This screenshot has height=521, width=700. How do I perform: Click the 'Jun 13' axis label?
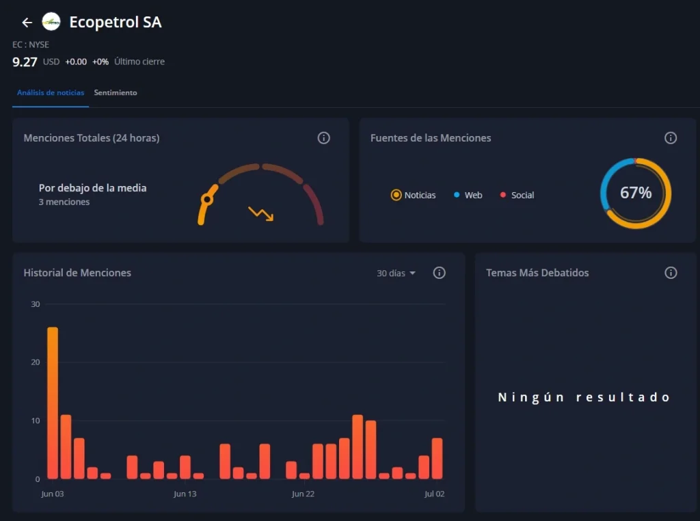pyautogui.click(x=185, y=494)
